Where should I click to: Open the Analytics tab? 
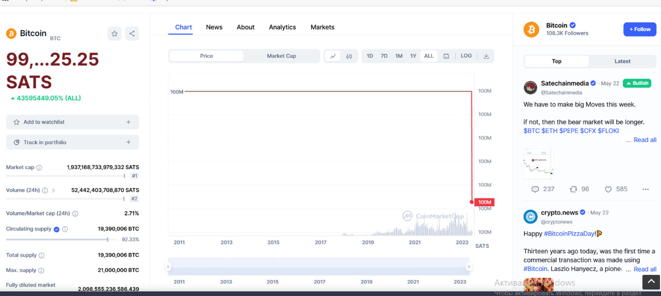[282, 27]
